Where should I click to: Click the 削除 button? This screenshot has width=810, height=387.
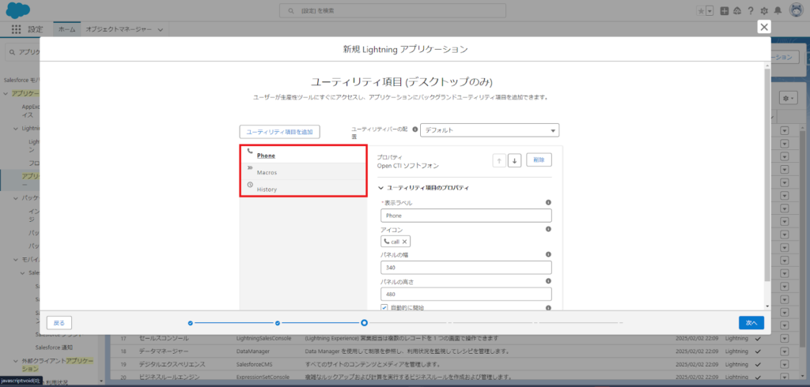coord(539,160)
